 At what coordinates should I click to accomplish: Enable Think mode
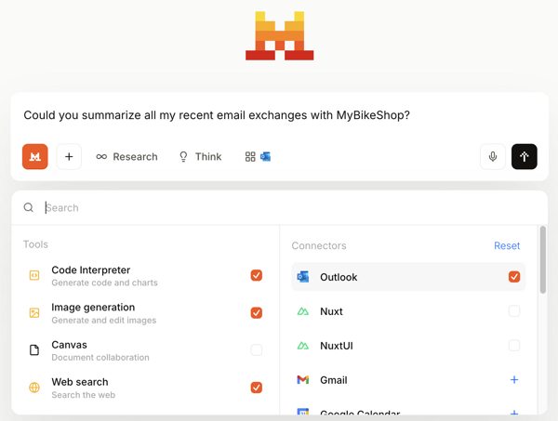[200, 157]
